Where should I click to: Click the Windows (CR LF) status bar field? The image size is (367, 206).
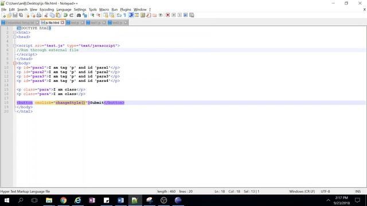coord(302,192)
